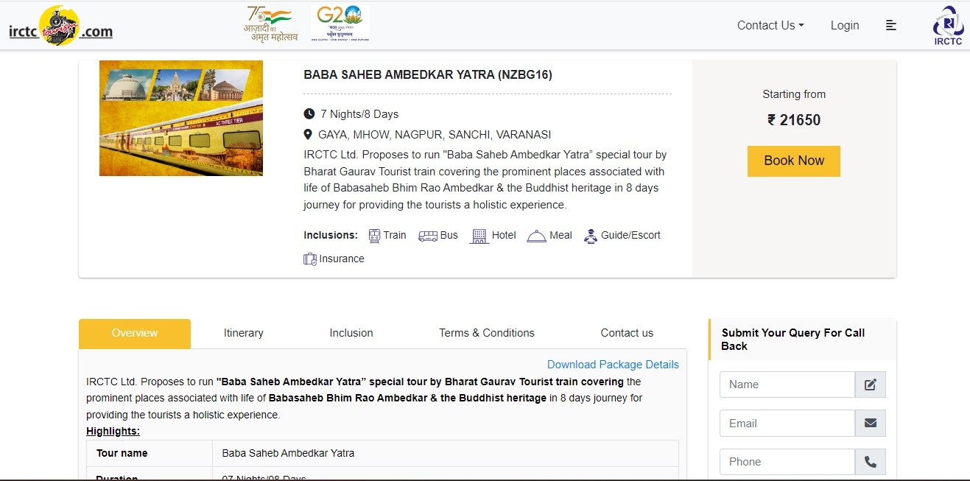The height and width of the screenshot is (481, 970).
Task: Click the IRCTC tourism logo
Action: (x=60, y=26)
